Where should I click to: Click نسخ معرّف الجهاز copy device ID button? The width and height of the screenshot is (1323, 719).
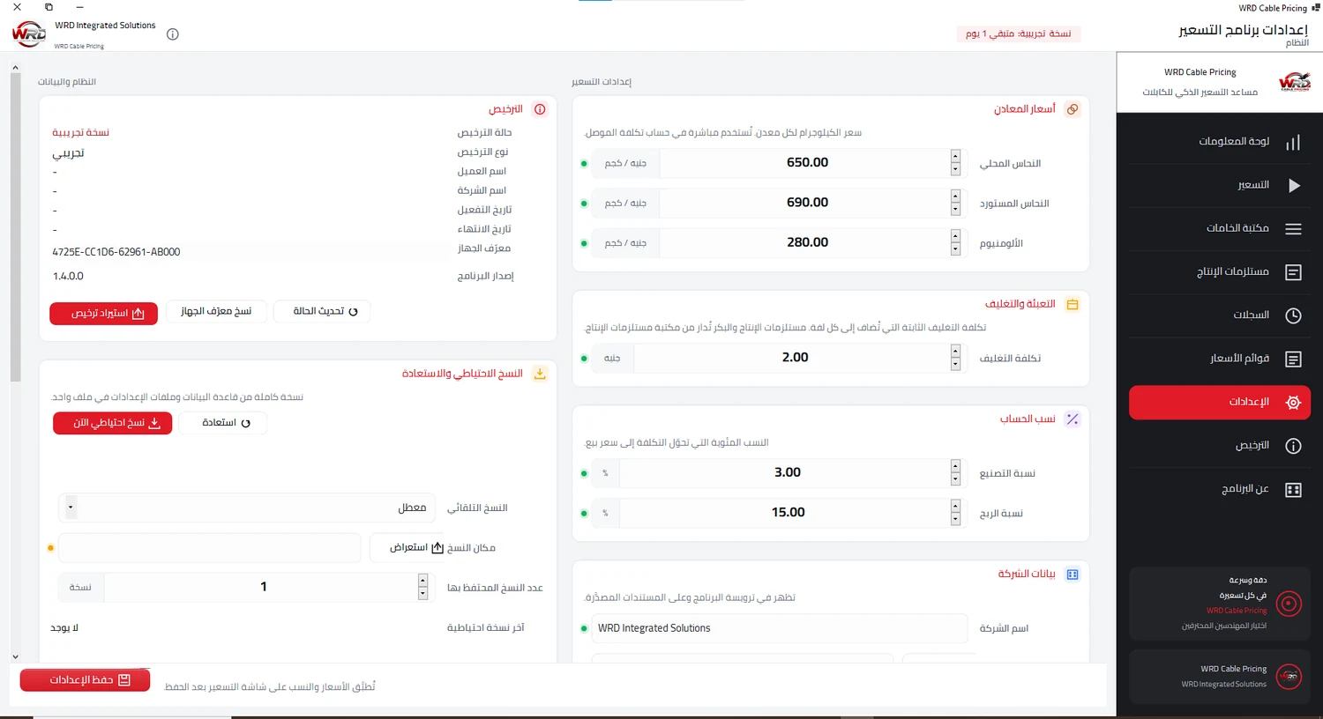[x=216, y=311]
